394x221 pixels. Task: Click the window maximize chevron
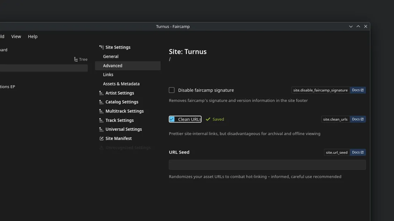coord(358,26)
